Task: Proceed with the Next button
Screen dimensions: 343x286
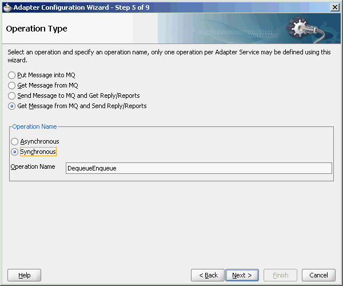Action: [x=242, y=275]
